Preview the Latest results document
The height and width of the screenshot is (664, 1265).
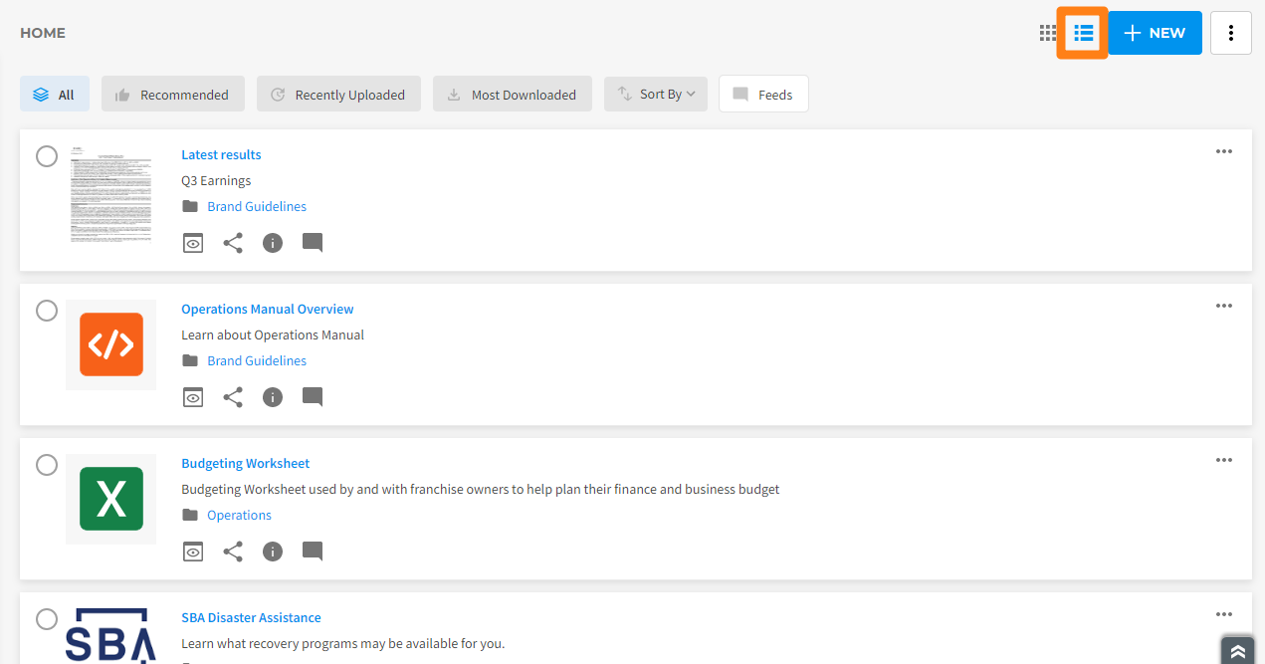coord(193,243)
